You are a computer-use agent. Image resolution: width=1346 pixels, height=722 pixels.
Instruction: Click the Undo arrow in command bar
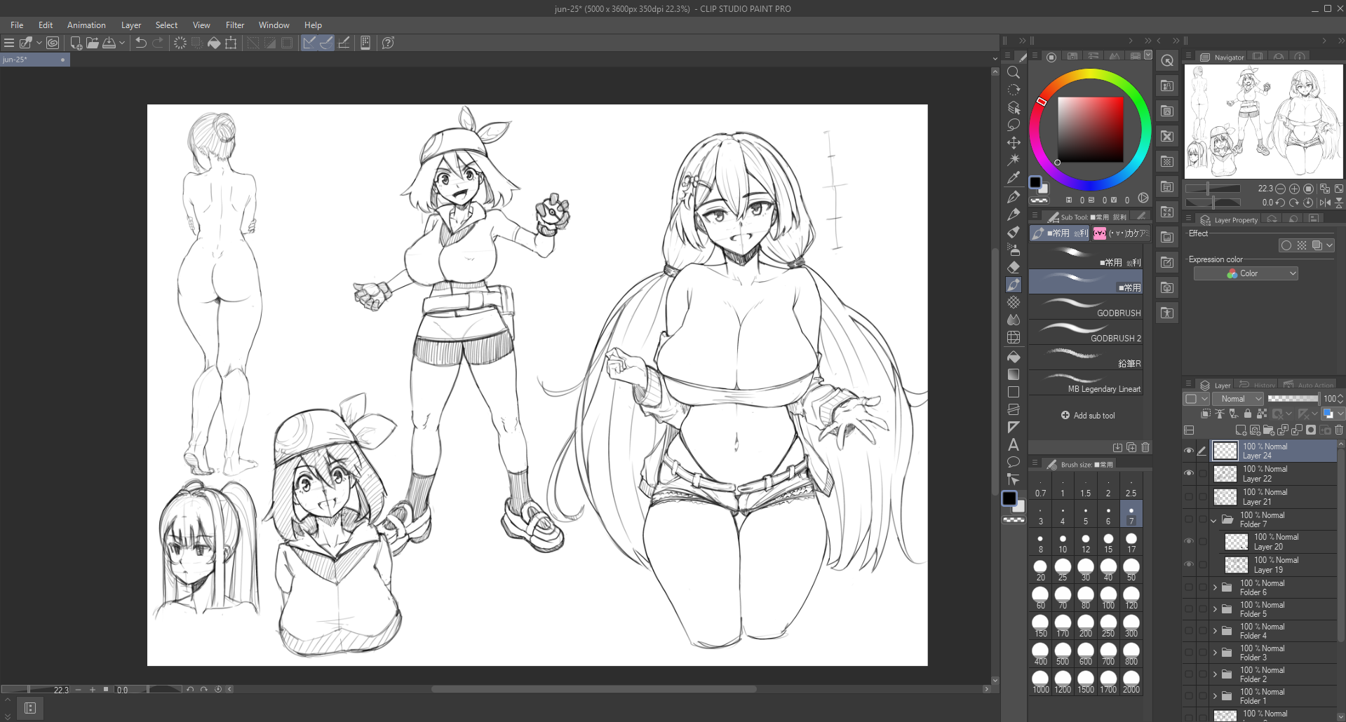click(140, 43)
